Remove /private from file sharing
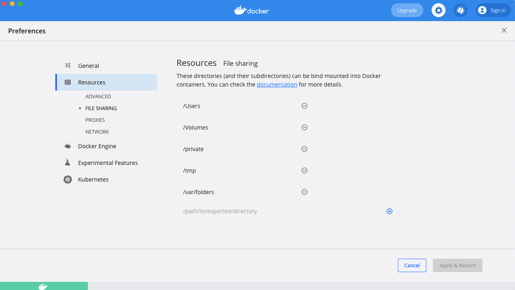Image resolution: width=515 pixels, height=290 pixels. 304,149
